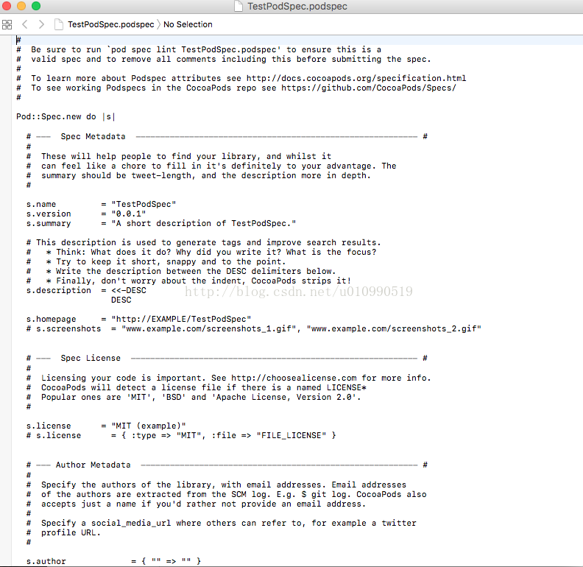Open the No Selection jump bar menu

188,24
